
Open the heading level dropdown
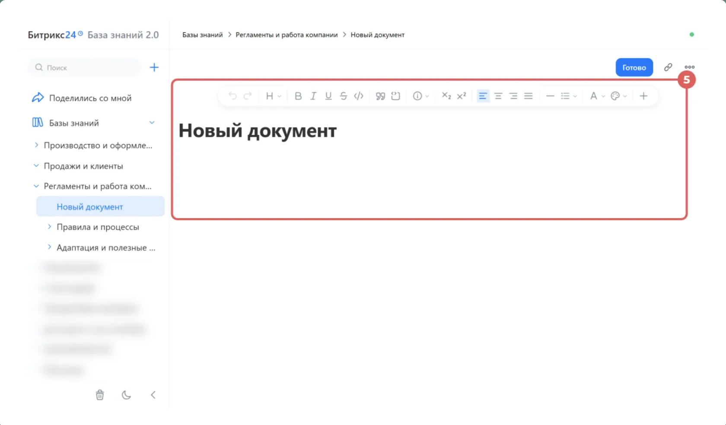click(273, 96)
